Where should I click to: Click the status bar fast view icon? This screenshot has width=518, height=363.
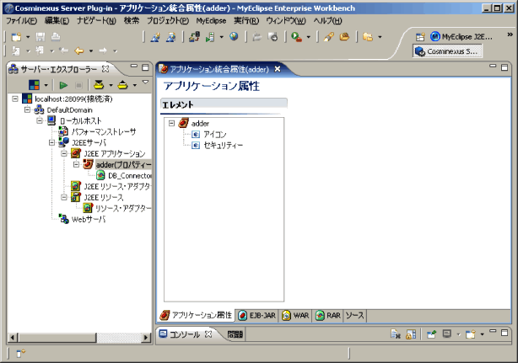pyautogui.click(x=20, y=354)
